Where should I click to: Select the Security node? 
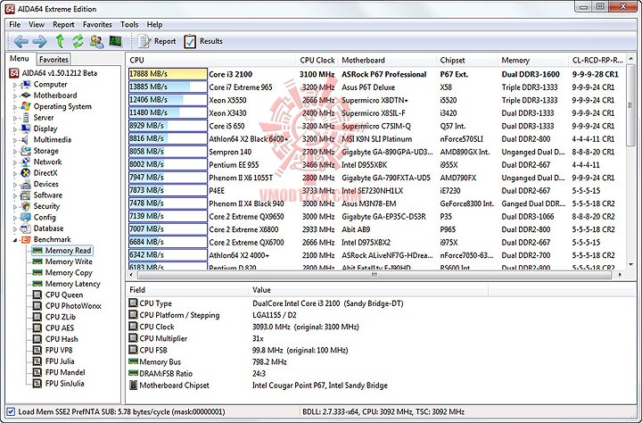pos(46,206)
